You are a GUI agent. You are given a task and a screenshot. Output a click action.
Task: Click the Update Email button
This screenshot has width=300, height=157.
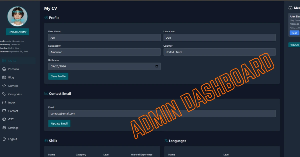click(x=59, y=124)
